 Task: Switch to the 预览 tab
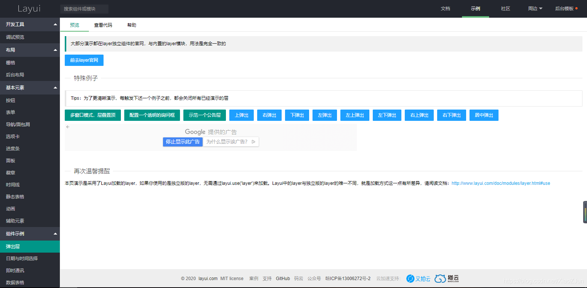[x=75, y=25]
